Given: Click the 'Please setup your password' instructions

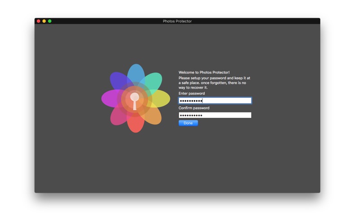Looking at the screenshot, I should coord(215,83).
